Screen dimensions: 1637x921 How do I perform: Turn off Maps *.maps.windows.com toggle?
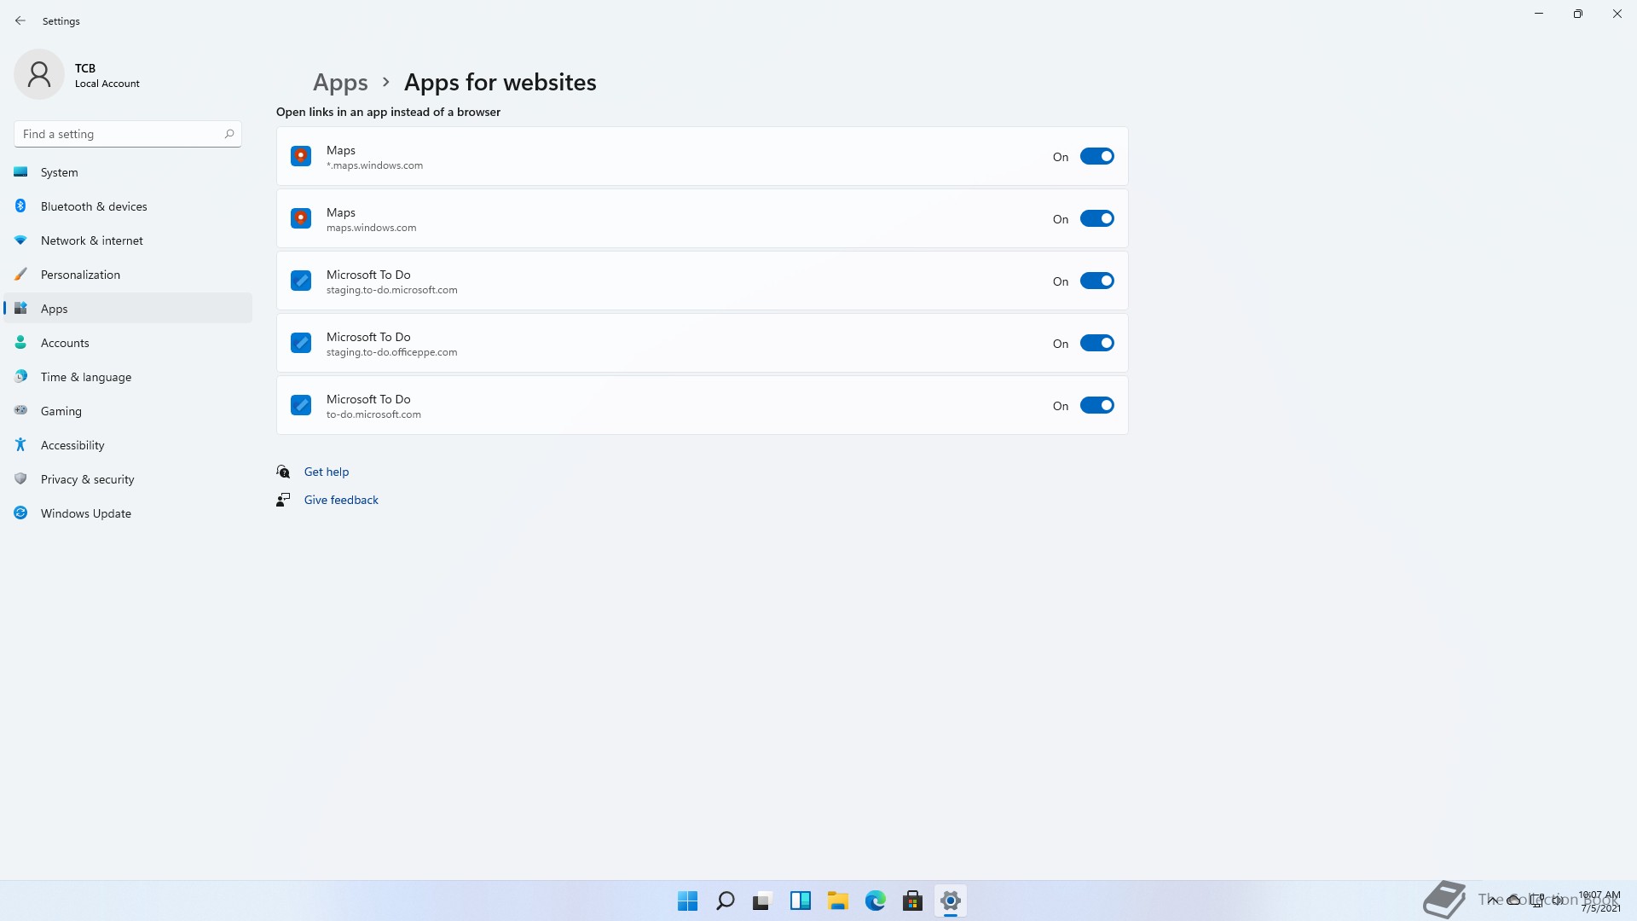pos(1096,156)
